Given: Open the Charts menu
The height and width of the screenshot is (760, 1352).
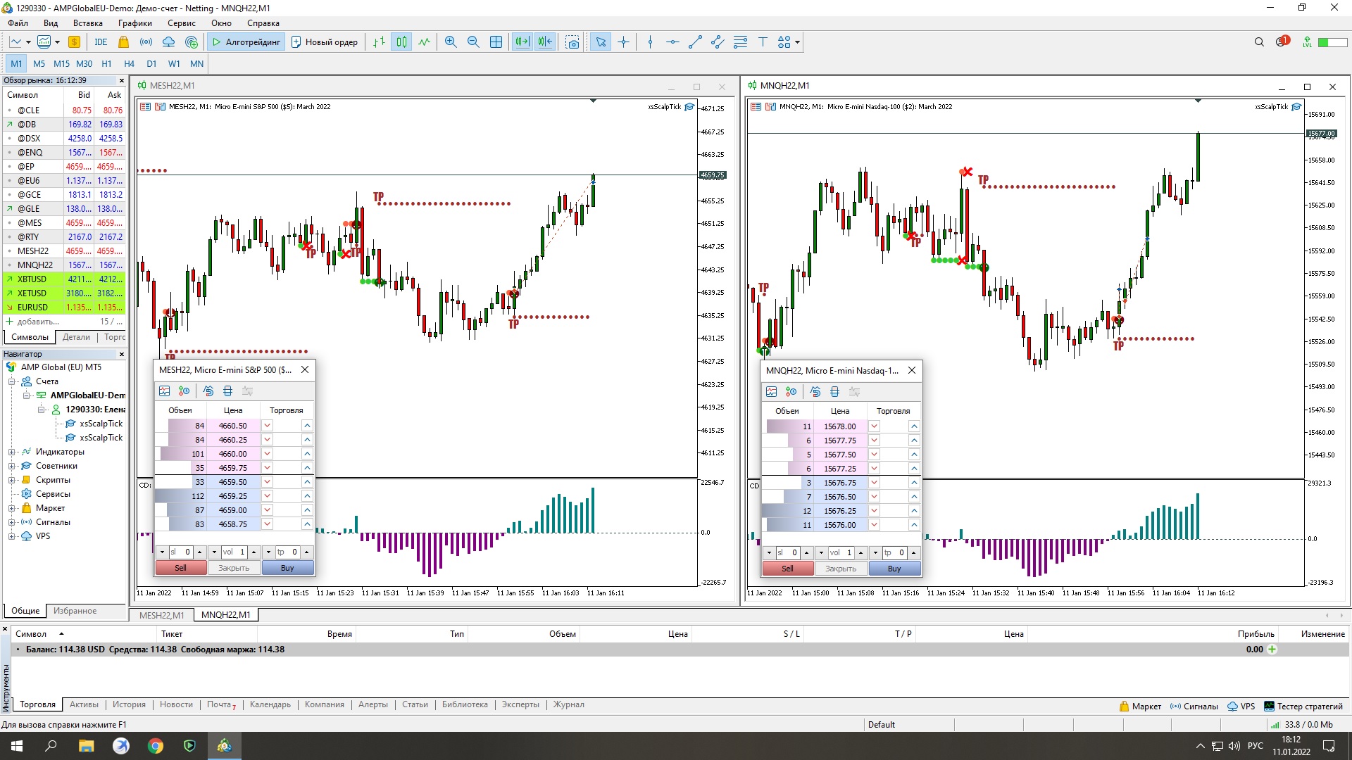Looking at the screenshot, I should [x=134, y=23].
